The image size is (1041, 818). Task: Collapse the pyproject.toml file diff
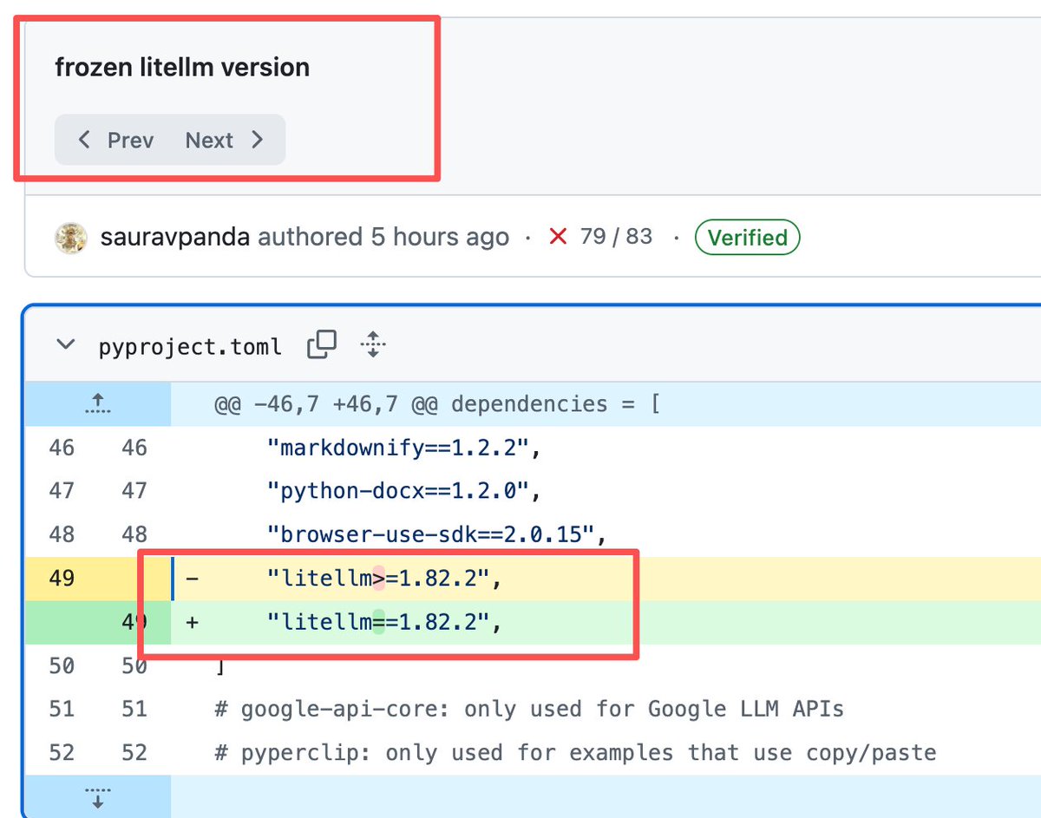[x=66, y=345]
